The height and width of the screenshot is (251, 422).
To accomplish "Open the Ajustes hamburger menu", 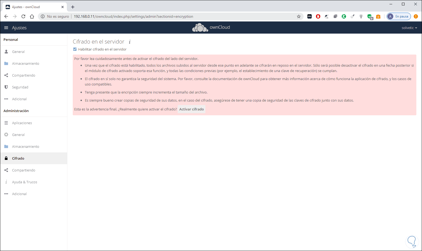I will pos(6,28).
